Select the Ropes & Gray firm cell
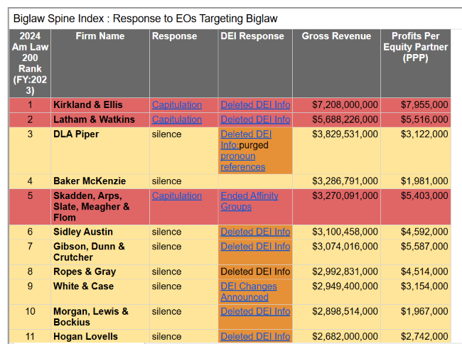Viewport: 462px width, 344px height. (x=100, y=272)
